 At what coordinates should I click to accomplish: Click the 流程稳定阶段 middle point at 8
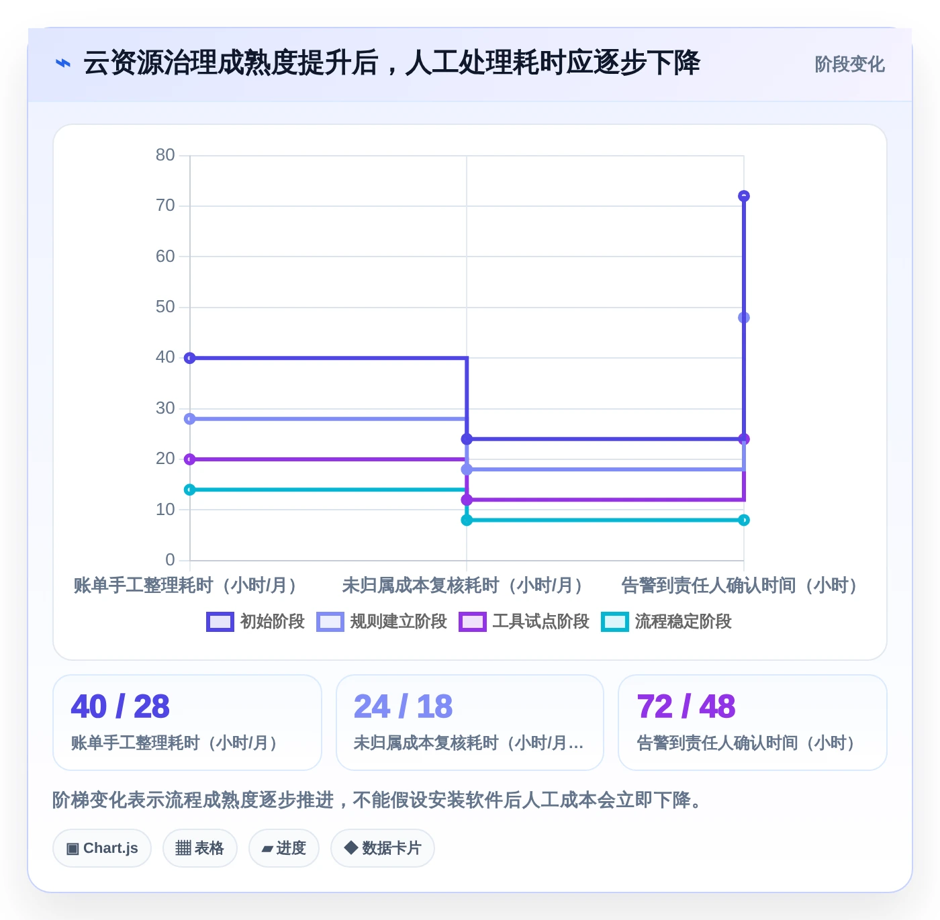467,520
